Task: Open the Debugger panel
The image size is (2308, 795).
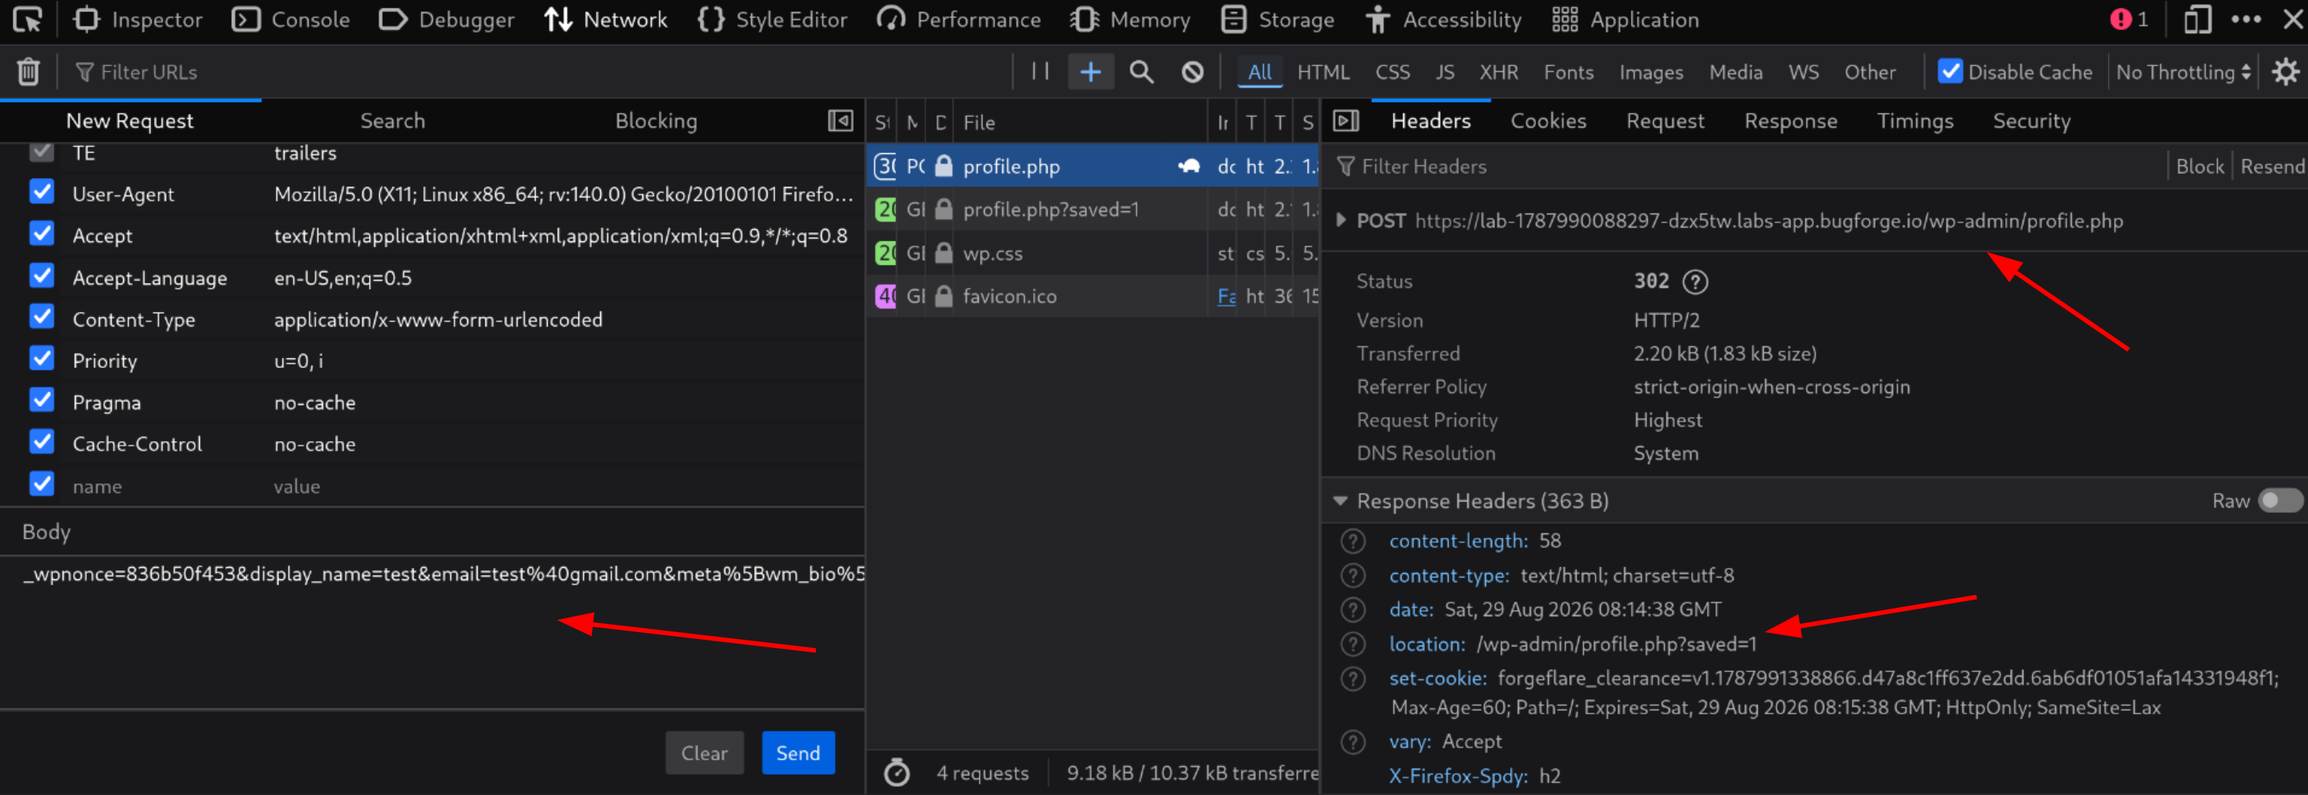Action: click(447, 20)
